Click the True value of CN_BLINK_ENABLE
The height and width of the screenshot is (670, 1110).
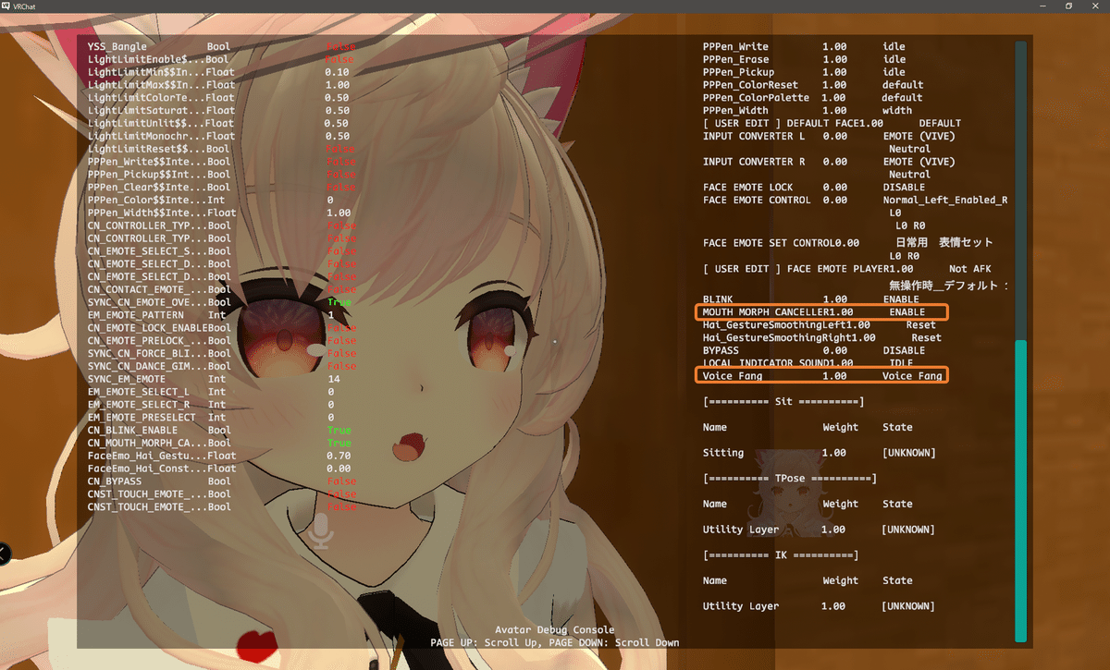coord(339,431)
